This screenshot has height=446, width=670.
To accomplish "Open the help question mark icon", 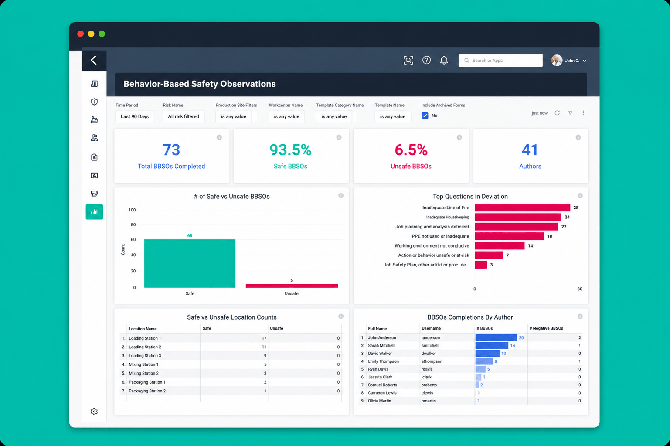I will point(427,60).
